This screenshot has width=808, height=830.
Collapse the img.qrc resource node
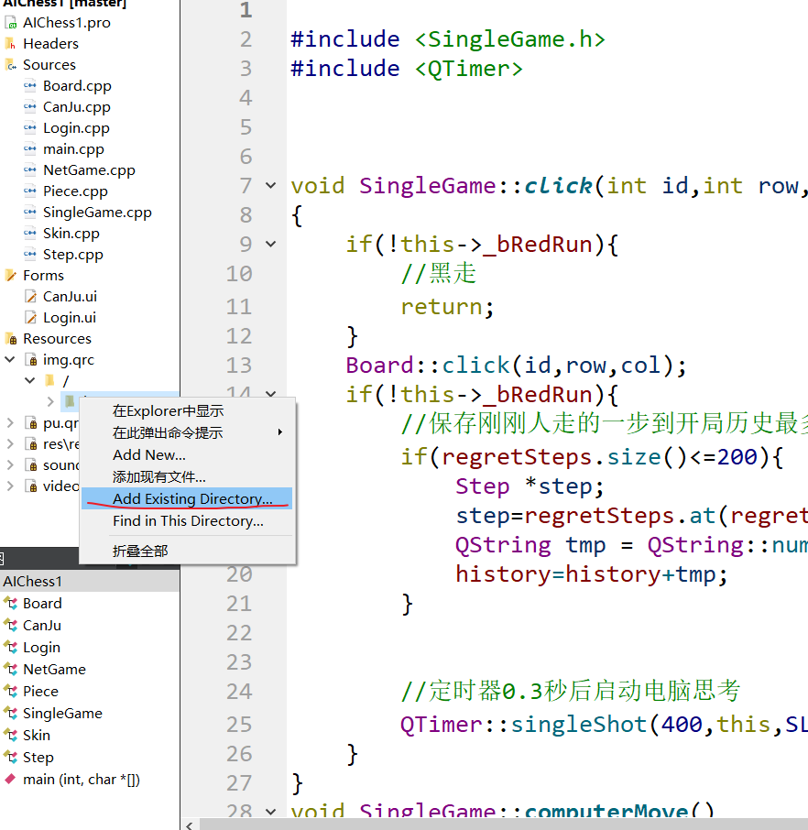tap(9, 360)
